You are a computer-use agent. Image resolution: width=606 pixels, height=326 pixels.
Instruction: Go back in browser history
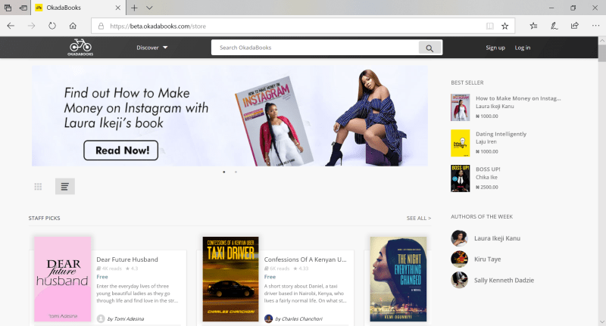click(x=11, y=26)
